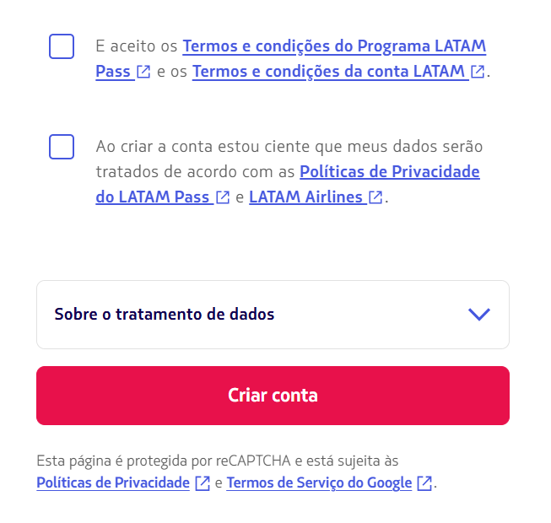
Task: Open the LATAM Airlines privacy link
Action: [305, 198]
